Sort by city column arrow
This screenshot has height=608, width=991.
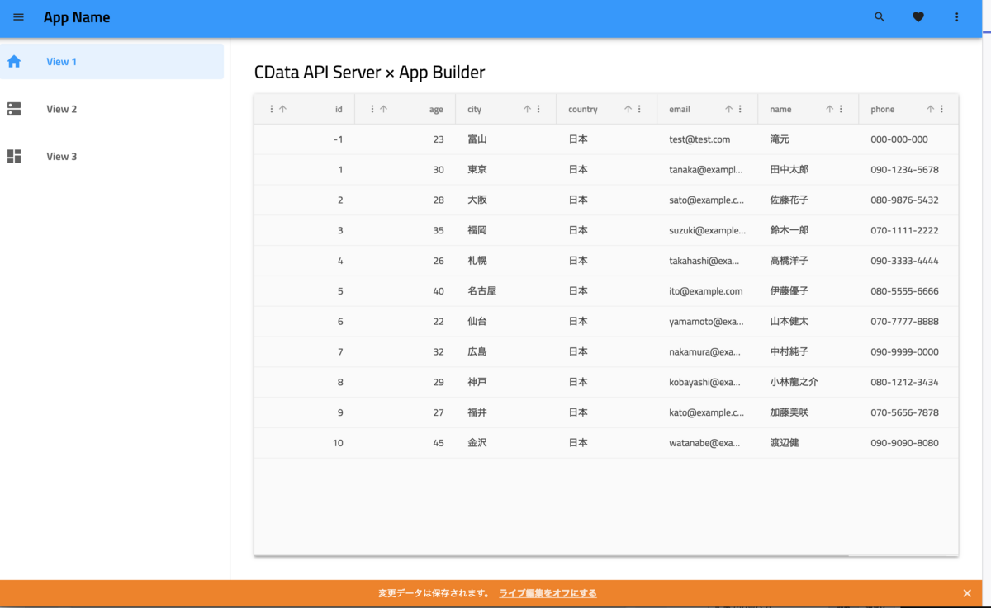(527, 109)
